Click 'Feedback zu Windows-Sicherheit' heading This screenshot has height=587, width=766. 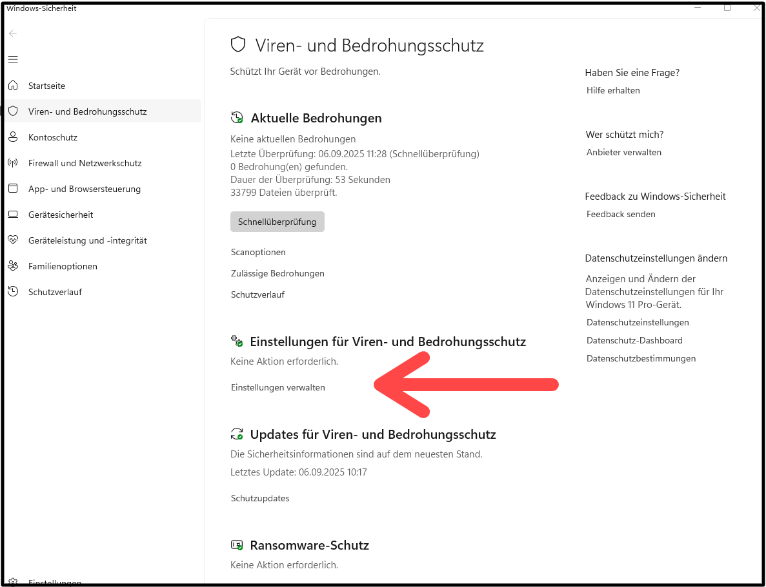point(655,197)
